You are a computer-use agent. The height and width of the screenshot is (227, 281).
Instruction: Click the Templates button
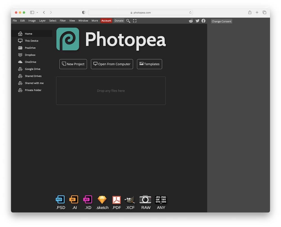tap(149, 64)
